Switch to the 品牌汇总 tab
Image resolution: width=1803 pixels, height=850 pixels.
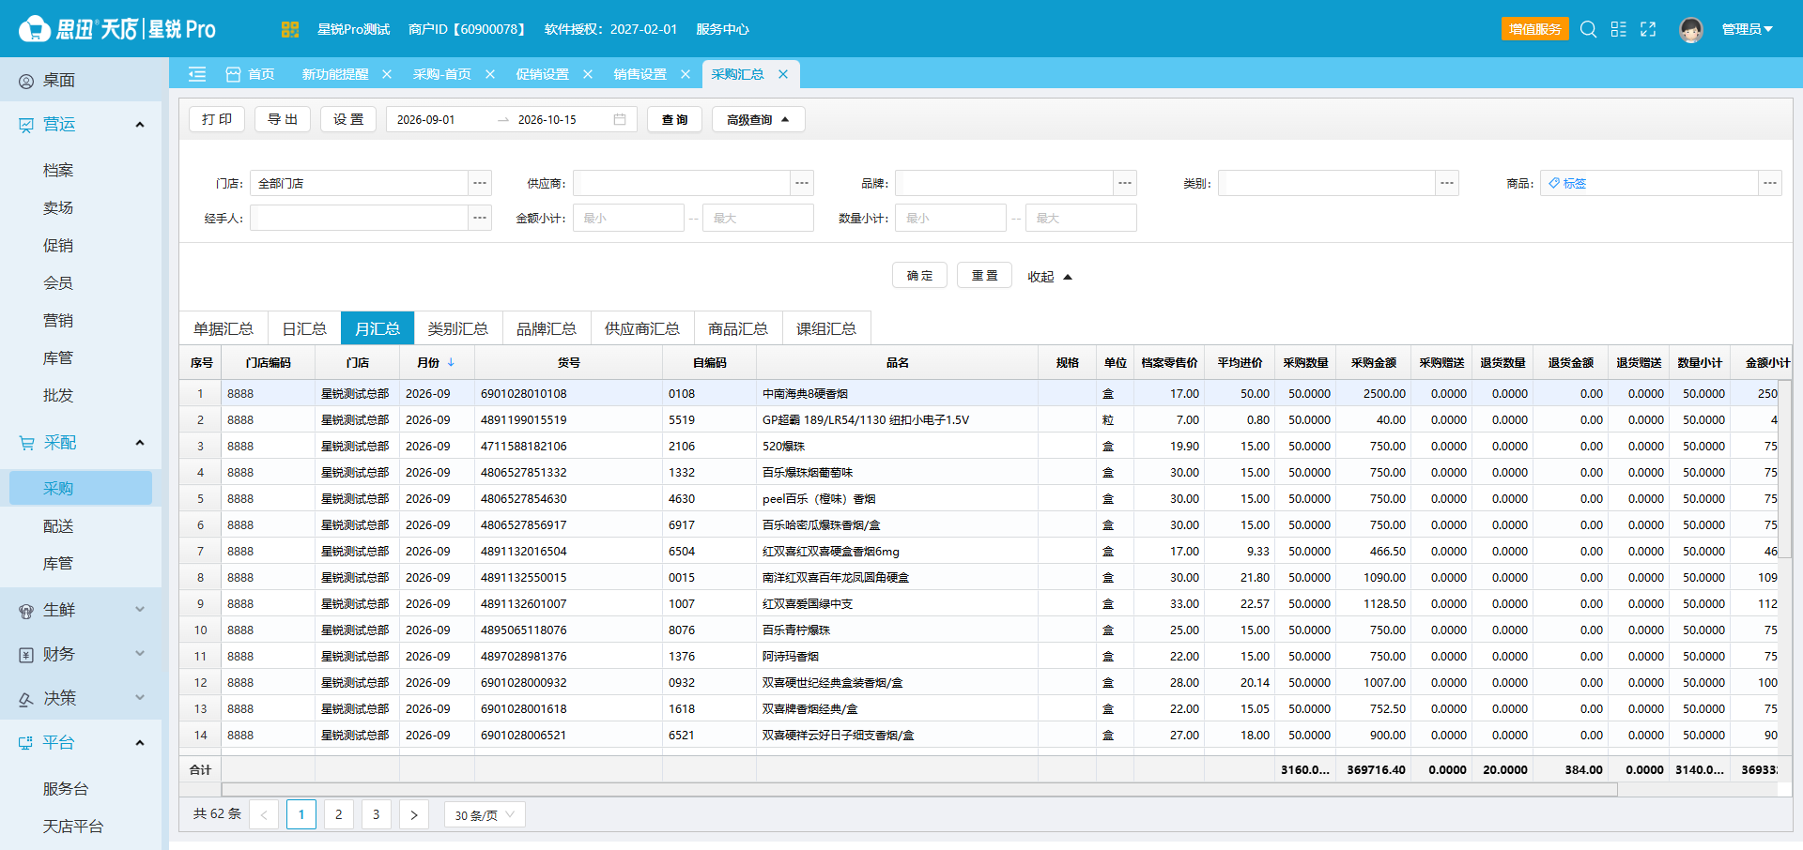click(547, 328)
